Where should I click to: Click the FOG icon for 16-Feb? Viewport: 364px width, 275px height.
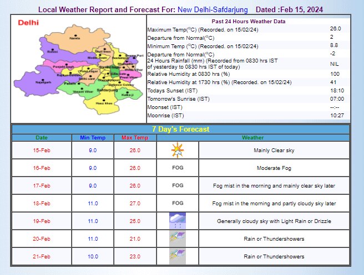point(178,168)
